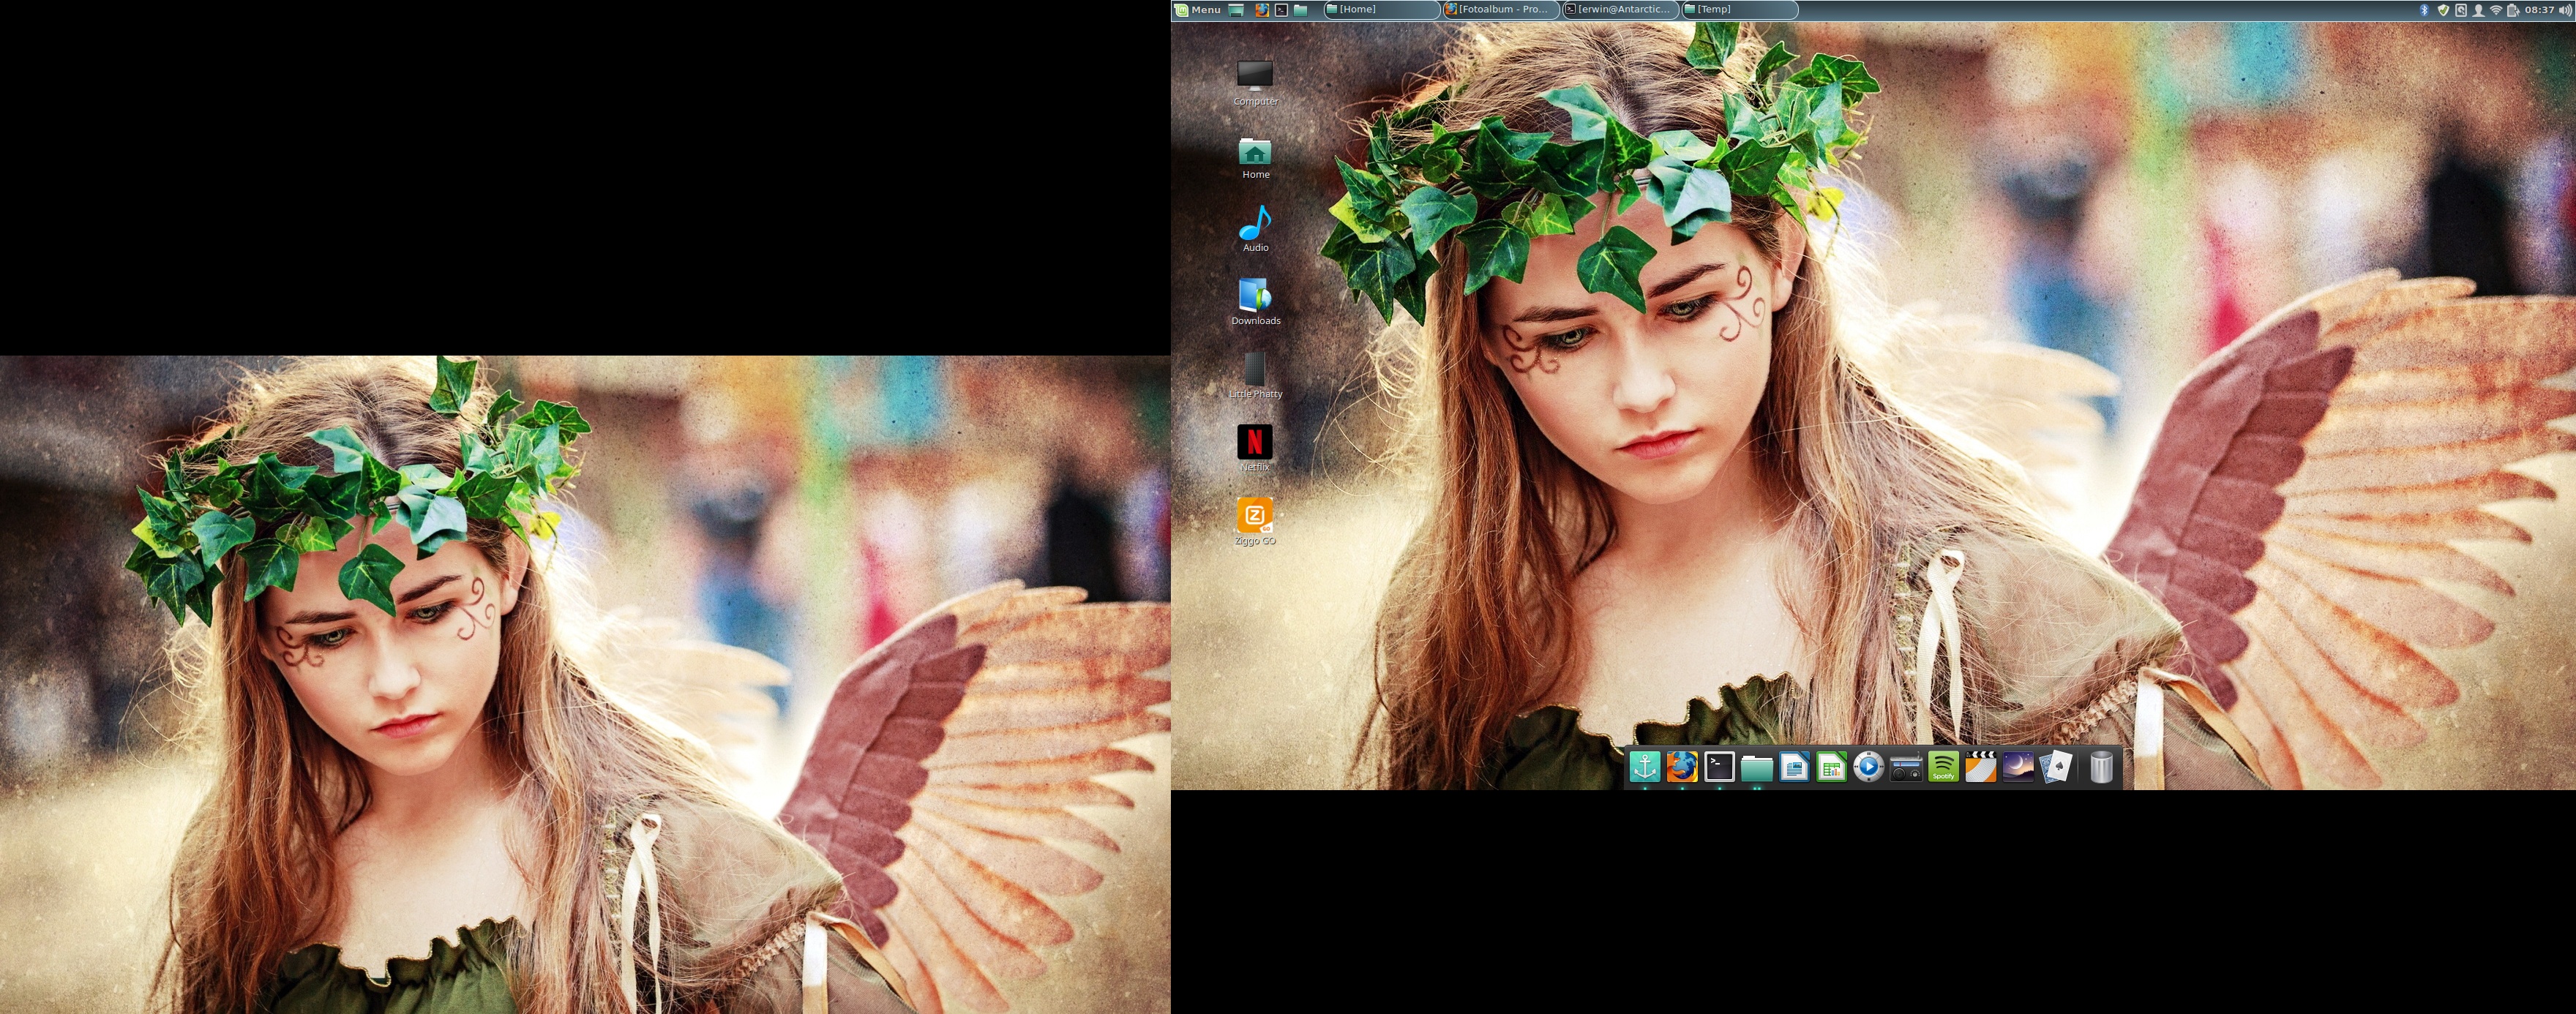Open the Mint Menu button

[x=1198, y=9]
